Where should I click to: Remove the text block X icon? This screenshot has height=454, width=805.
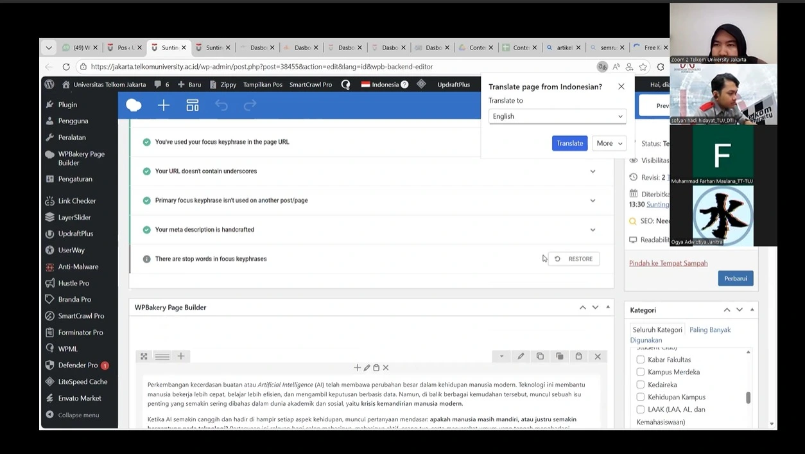point(386,368)
